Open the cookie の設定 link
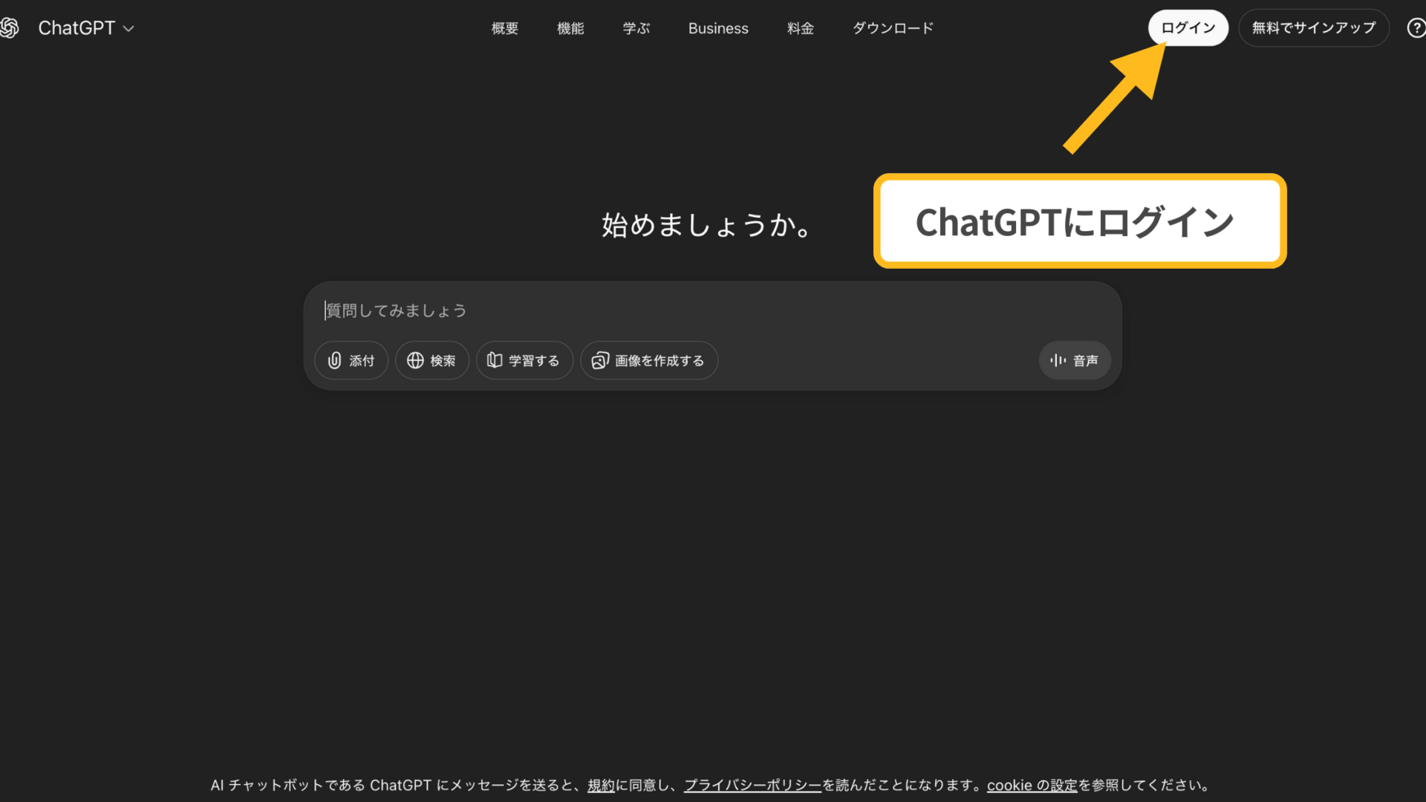 1031,785
